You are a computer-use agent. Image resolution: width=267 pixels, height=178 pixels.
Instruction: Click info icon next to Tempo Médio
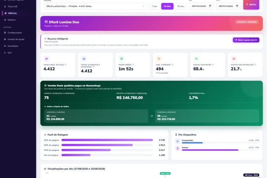point(133,65)
